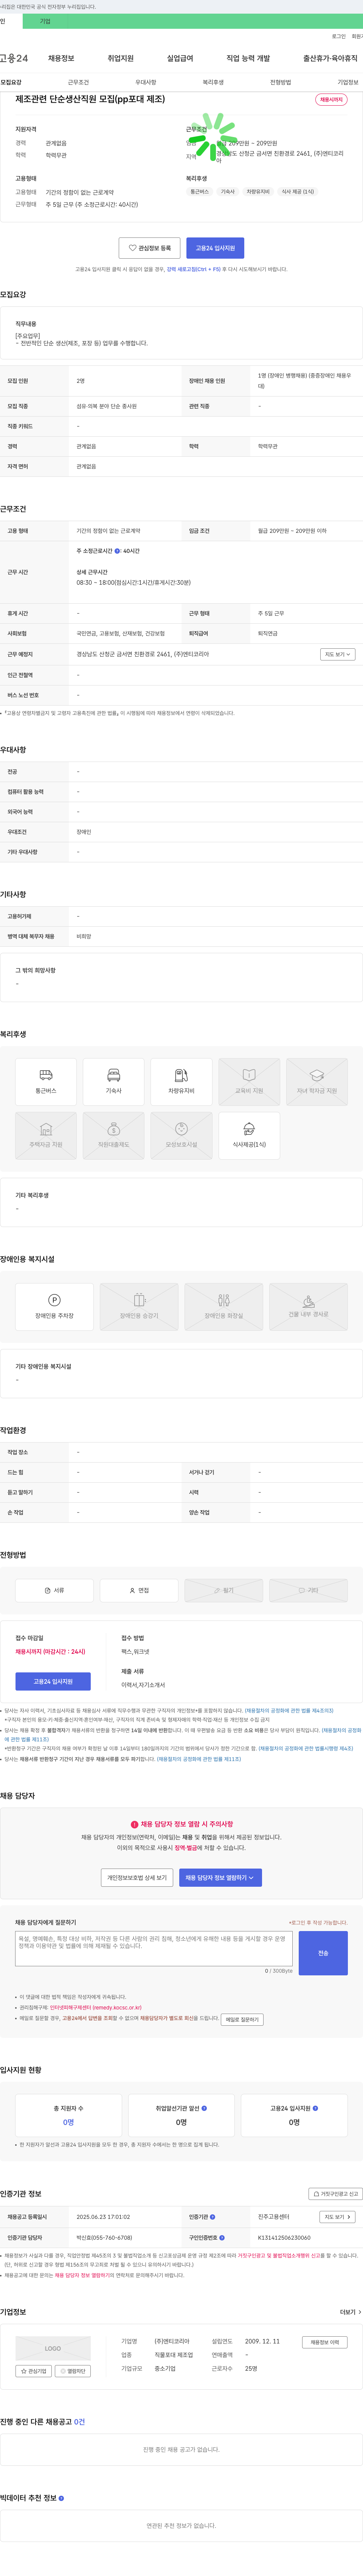Click the 로그인 link at top
Screen dimensions: 363x2576
coord(339,36)
